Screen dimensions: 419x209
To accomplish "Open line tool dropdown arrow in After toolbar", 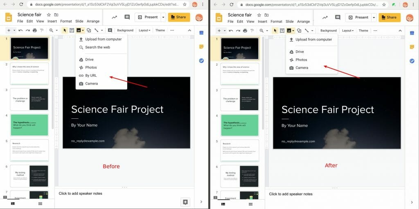I will click(x=312, y=31).
